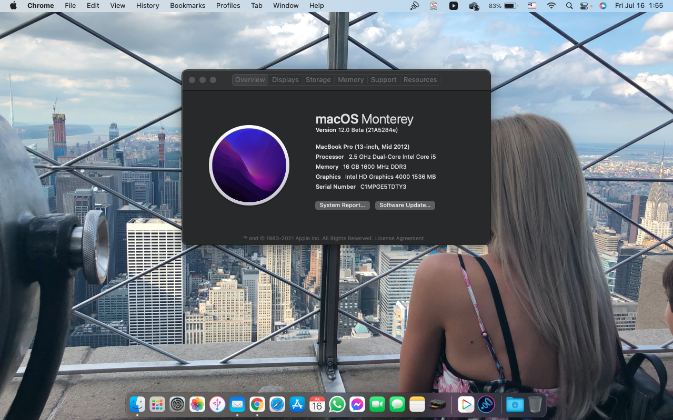Launch the Photos app
The width and height of the screenshot is (673, 420).
(x=197, y=404)
